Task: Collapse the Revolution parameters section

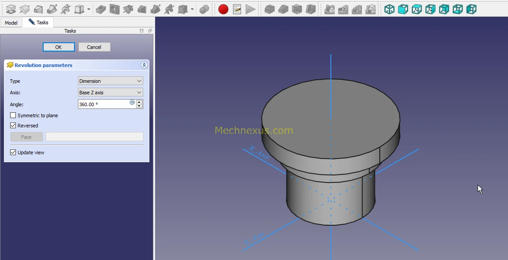Action: tap(144, 65)
